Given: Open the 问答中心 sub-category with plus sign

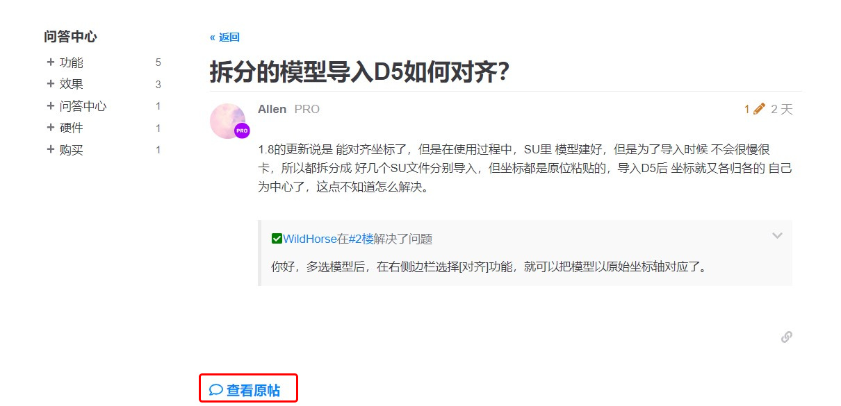Looking at the screenshot, I should click(83, 106).
